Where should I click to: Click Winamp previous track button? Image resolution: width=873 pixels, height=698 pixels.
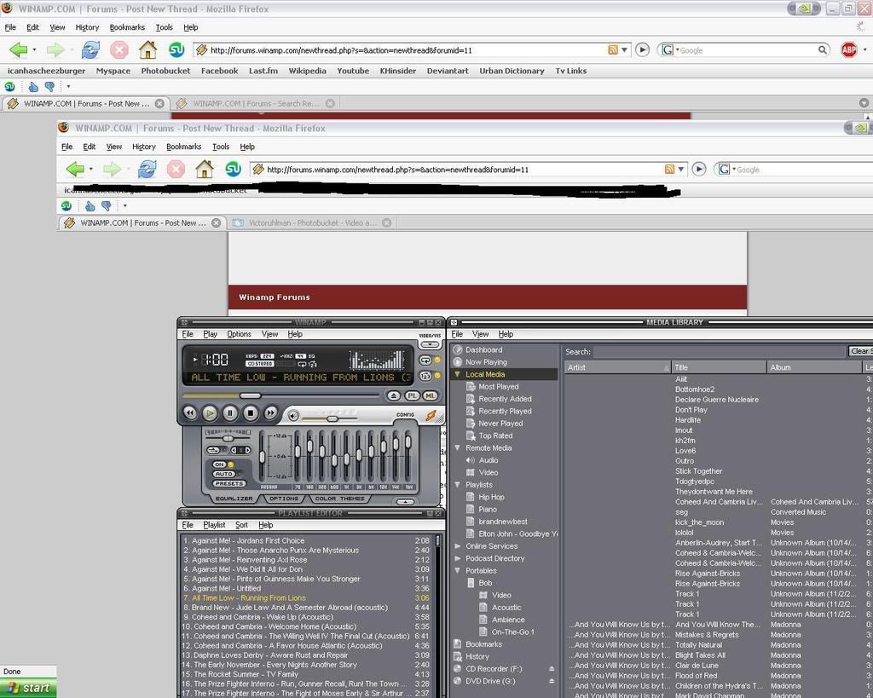190,413
